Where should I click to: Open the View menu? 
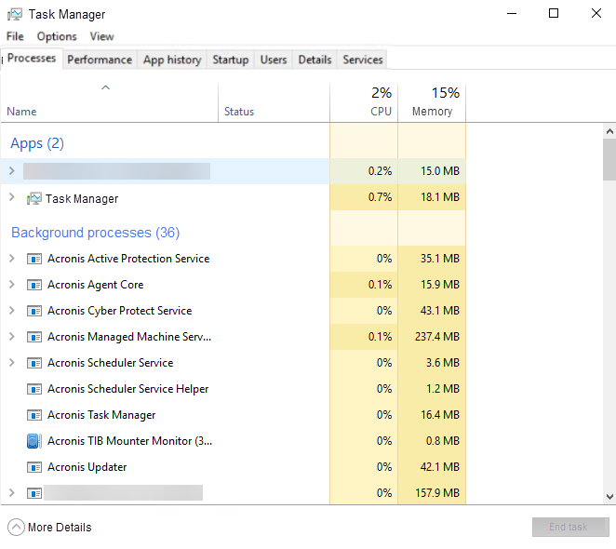[x=101, y=36]
